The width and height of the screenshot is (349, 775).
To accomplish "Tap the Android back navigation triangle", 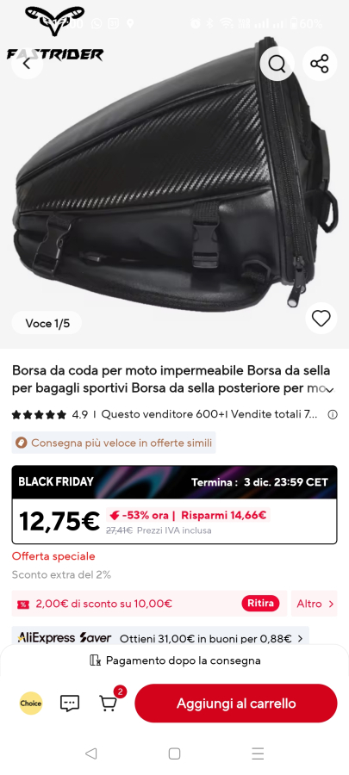I will tap(91, 753).
